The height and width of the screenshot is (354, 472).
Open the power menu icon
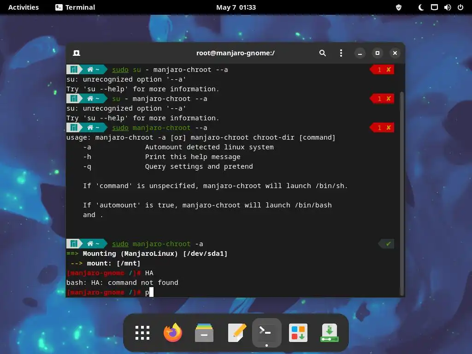coord(460,7)
